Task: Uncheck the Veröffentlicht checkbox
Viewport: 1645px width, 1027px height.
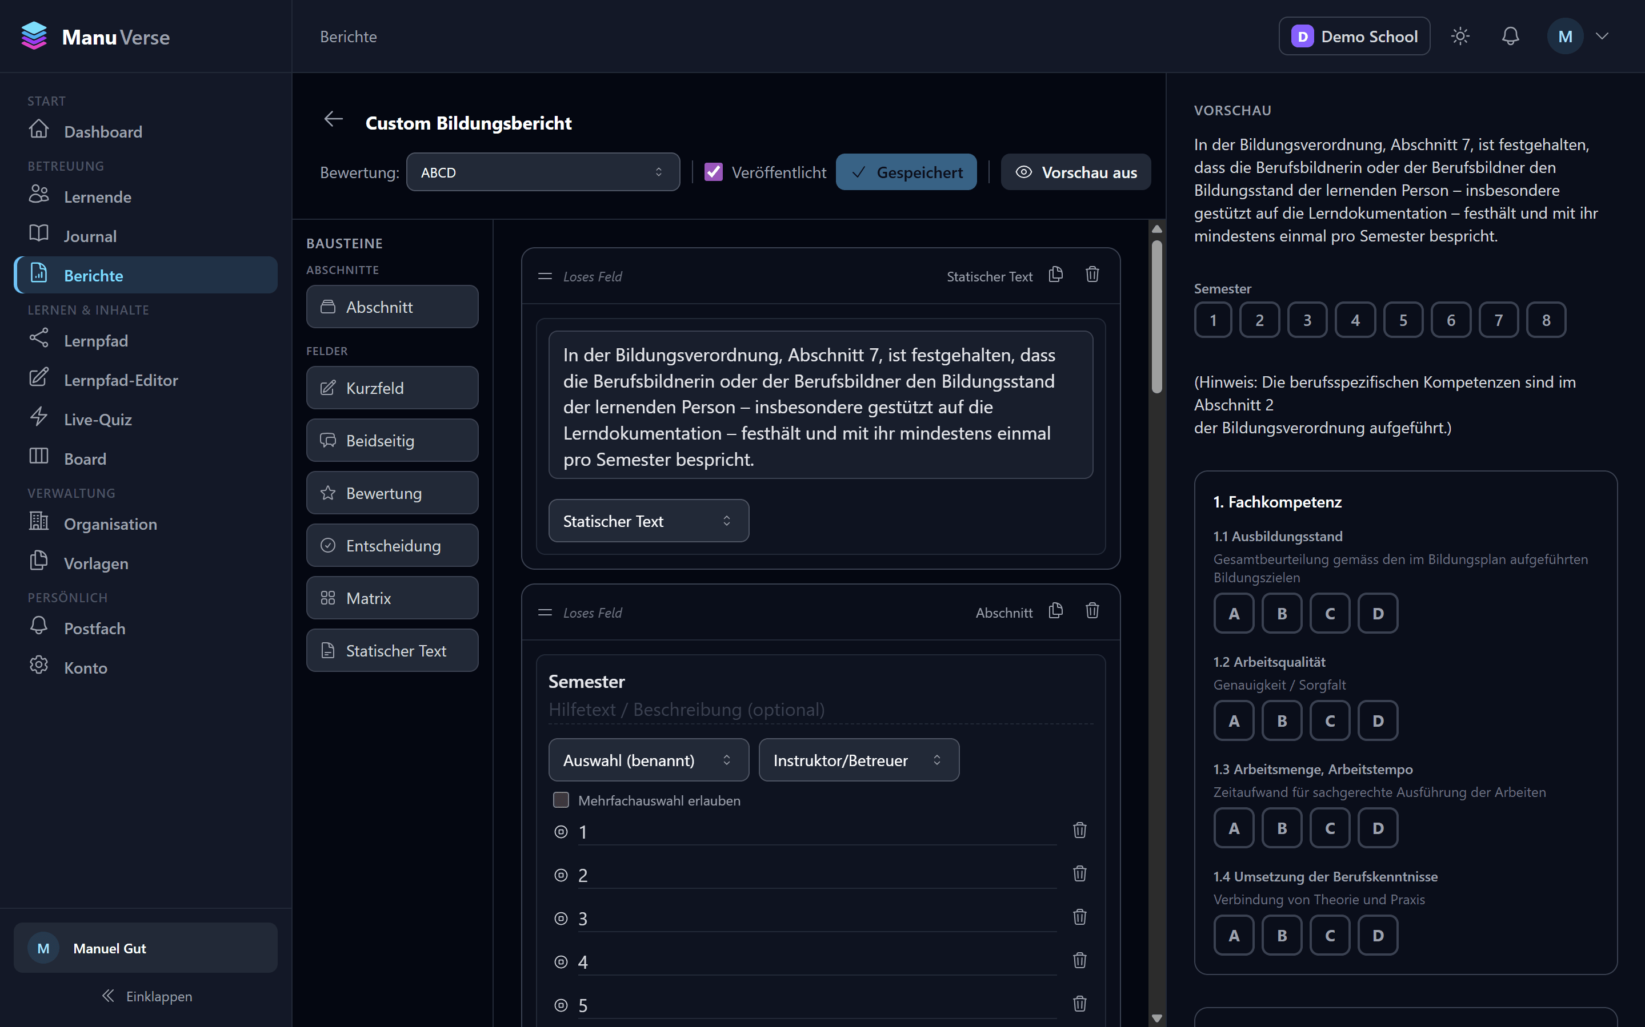Action: (713, 172)
